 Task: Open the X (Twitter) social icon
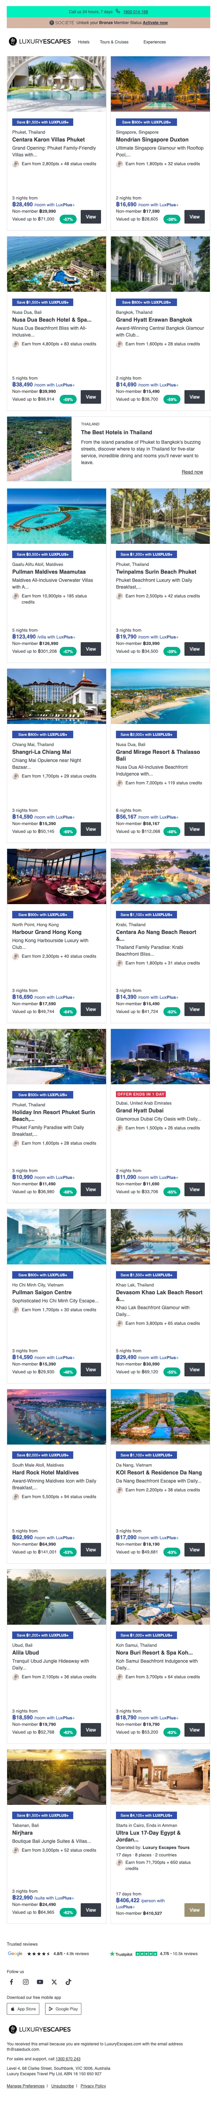(54, 1982)
